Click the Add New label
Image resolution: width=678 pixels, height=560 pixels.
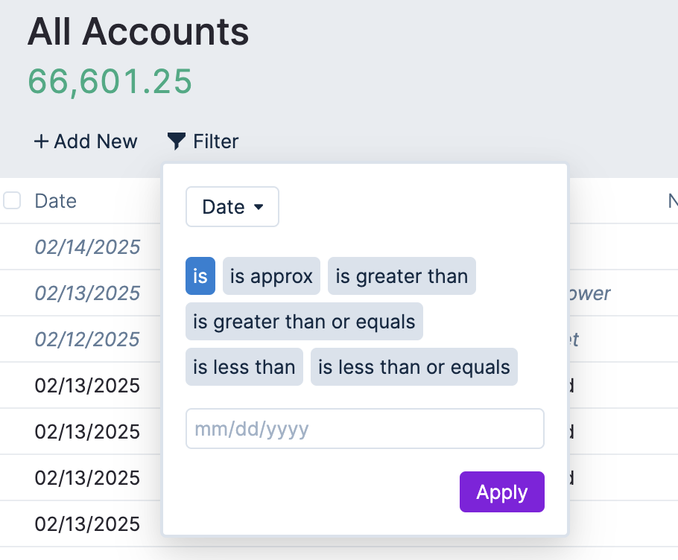click(95, 141)
